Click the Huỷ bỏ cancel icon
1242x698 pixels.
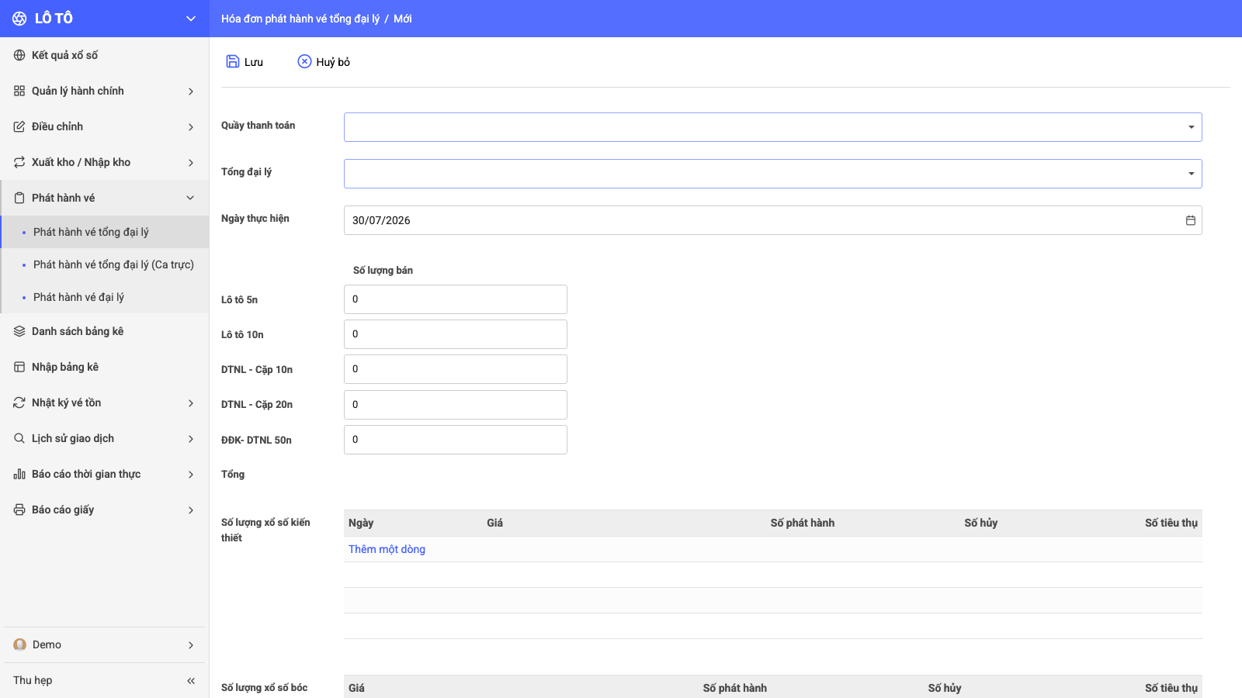pos(304,61)
